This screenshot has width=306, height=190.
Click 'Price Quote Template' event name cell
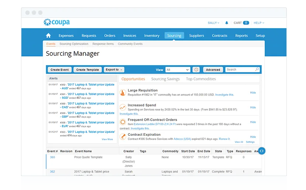88,157
